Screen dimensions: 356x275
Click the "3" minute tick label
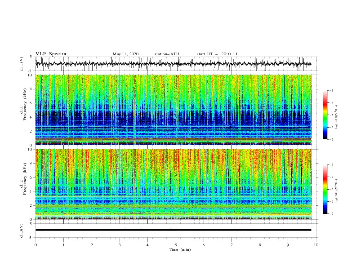point(120,245)
